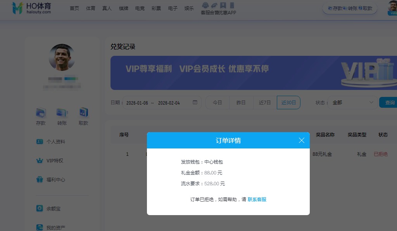Switch to the 电竞 esports tab
This screenshot has height=231, width=397.
(140, 8)
